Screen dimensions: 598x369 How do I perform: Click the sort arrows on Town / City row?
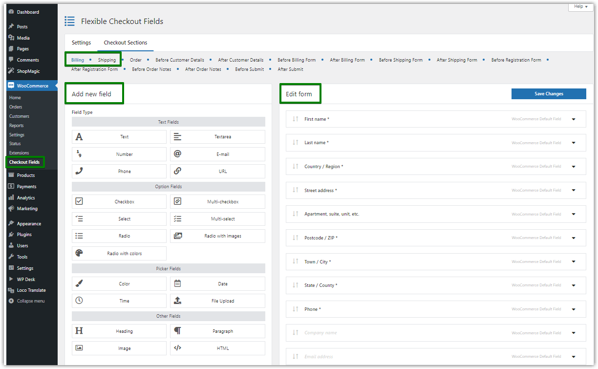click(295, 261)
